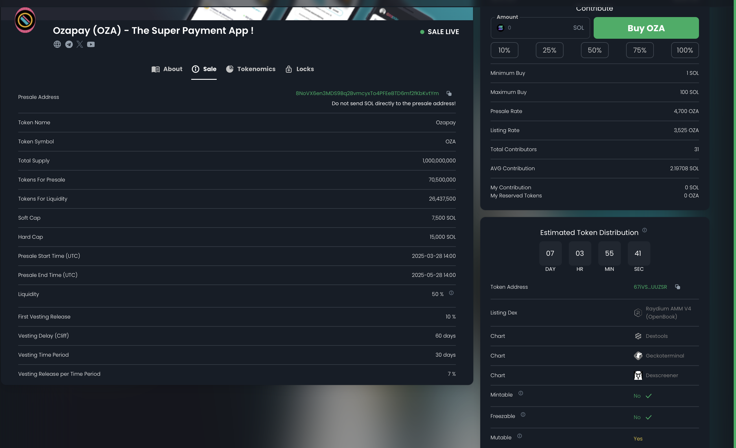Select the 100% amount preset

(685, 50)
